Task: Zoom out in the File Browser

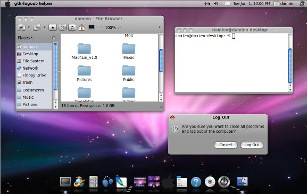Action: click(x=101, y=28)
